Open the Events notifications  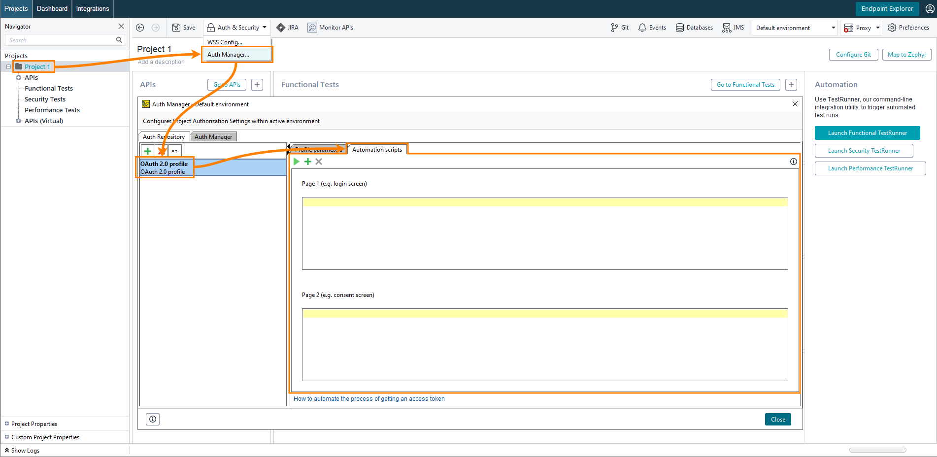(652, 28)
